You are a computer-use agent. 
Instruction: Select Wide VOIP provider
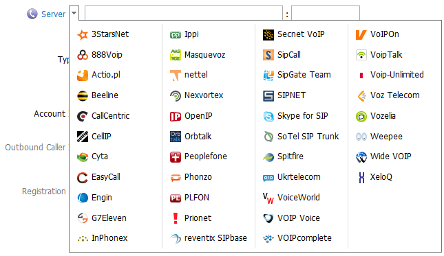[x=383, y=156]
